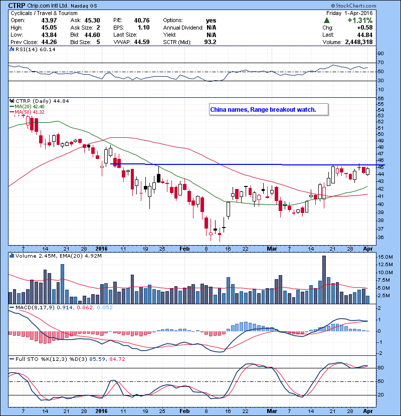
Task: Click the 90 label on the RSI axis
Action: (x=380, y=54)
